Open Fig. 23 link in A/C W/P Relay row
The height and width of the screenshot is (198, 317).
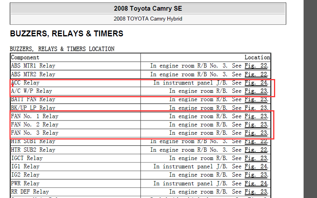coord(256,91)
